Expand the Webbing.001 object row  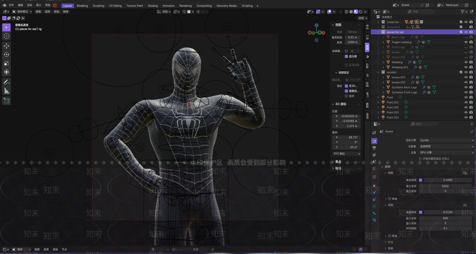click(383, 67)
